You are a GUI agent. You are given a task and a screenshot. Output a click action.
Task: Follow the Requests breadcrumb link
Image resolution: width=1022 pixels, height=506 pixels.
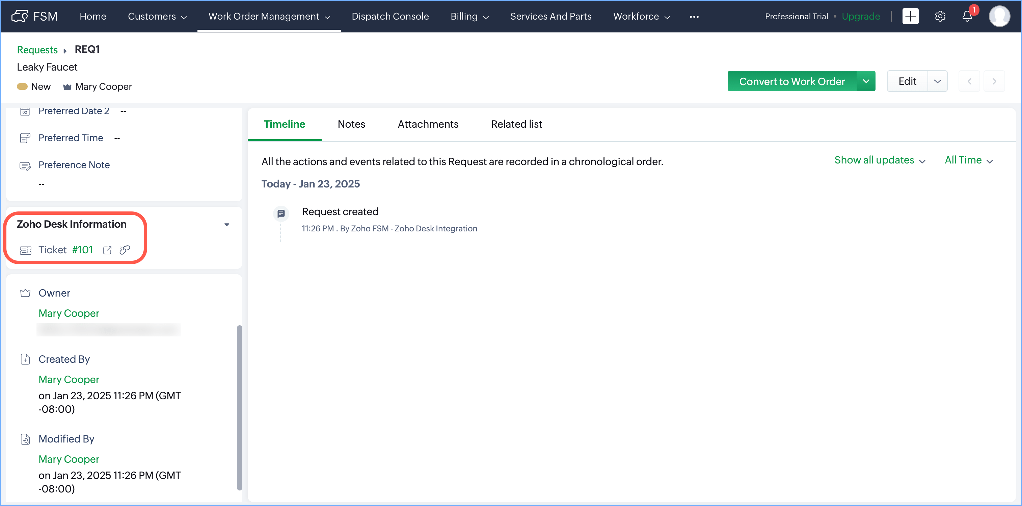click(x=37, y=50)
